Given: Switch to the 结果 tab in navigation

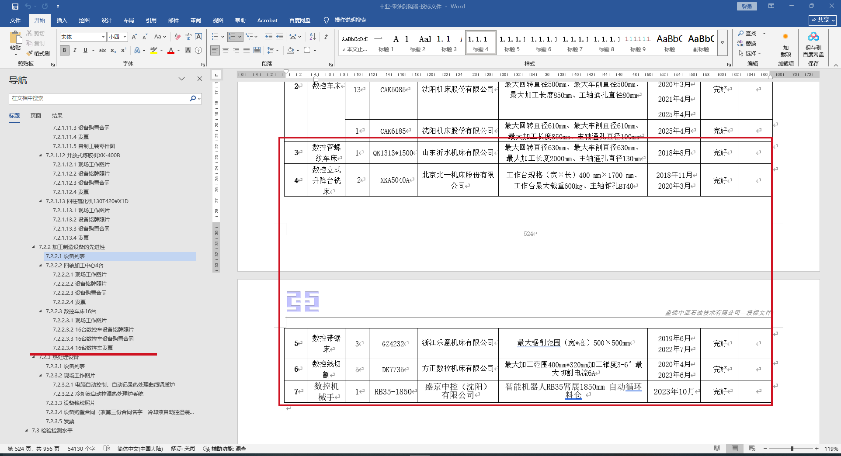Looking at the screenshot, I should tap(57, 116).
